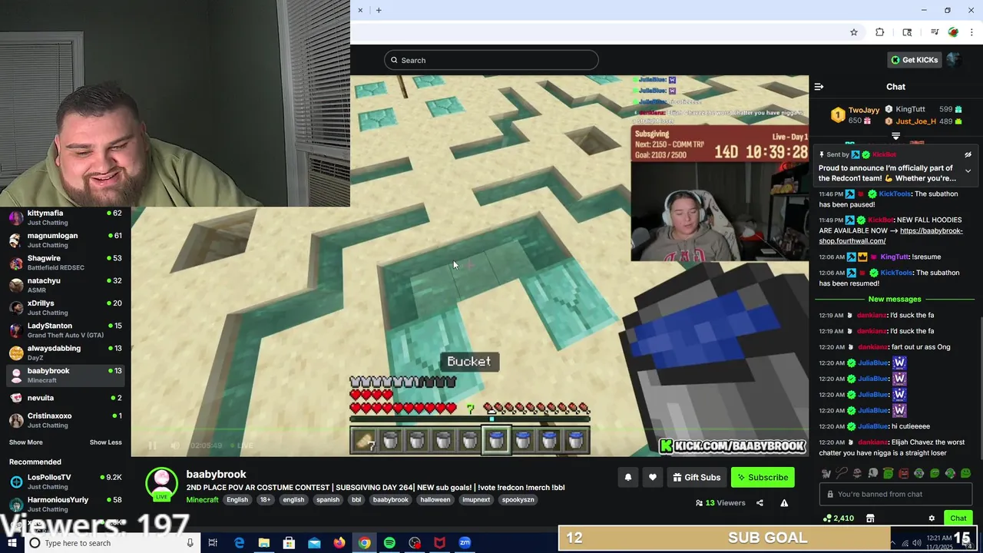This screenshot has height=553, width=983.
Task: Click the banned chat input field
Action: [x=895, y=495]
